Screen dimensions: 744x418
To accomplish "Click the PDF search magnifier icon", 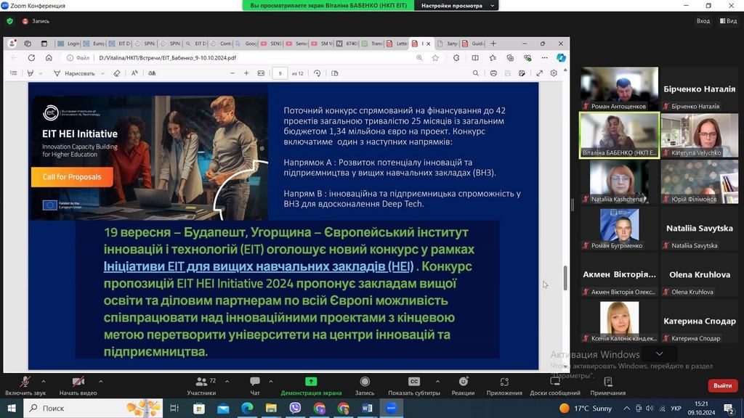I will pyautogui.click(x=476, y=73).
